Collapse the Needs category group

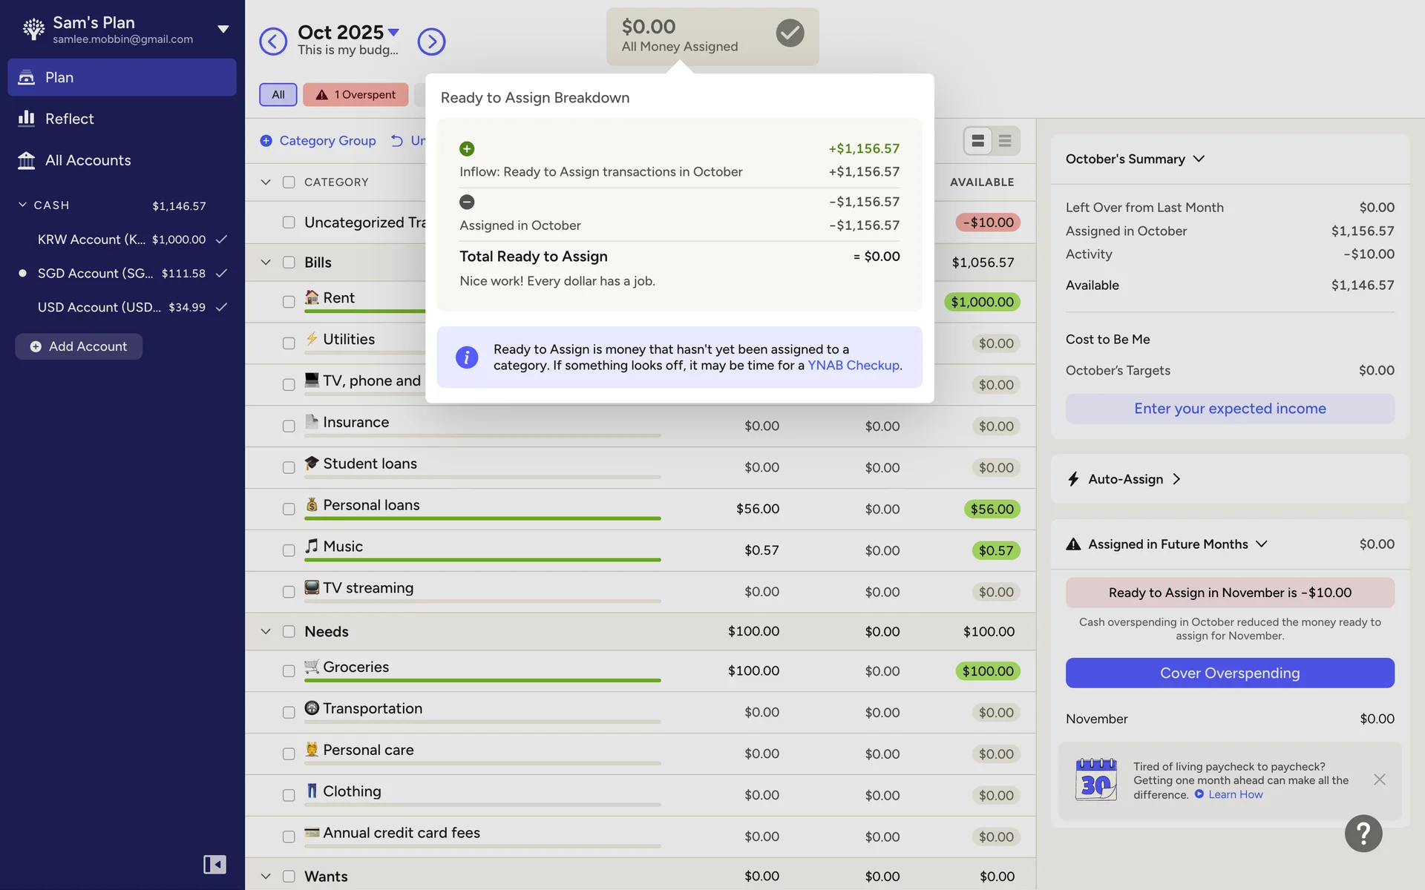pyautogui.click(x=266, y=632)
